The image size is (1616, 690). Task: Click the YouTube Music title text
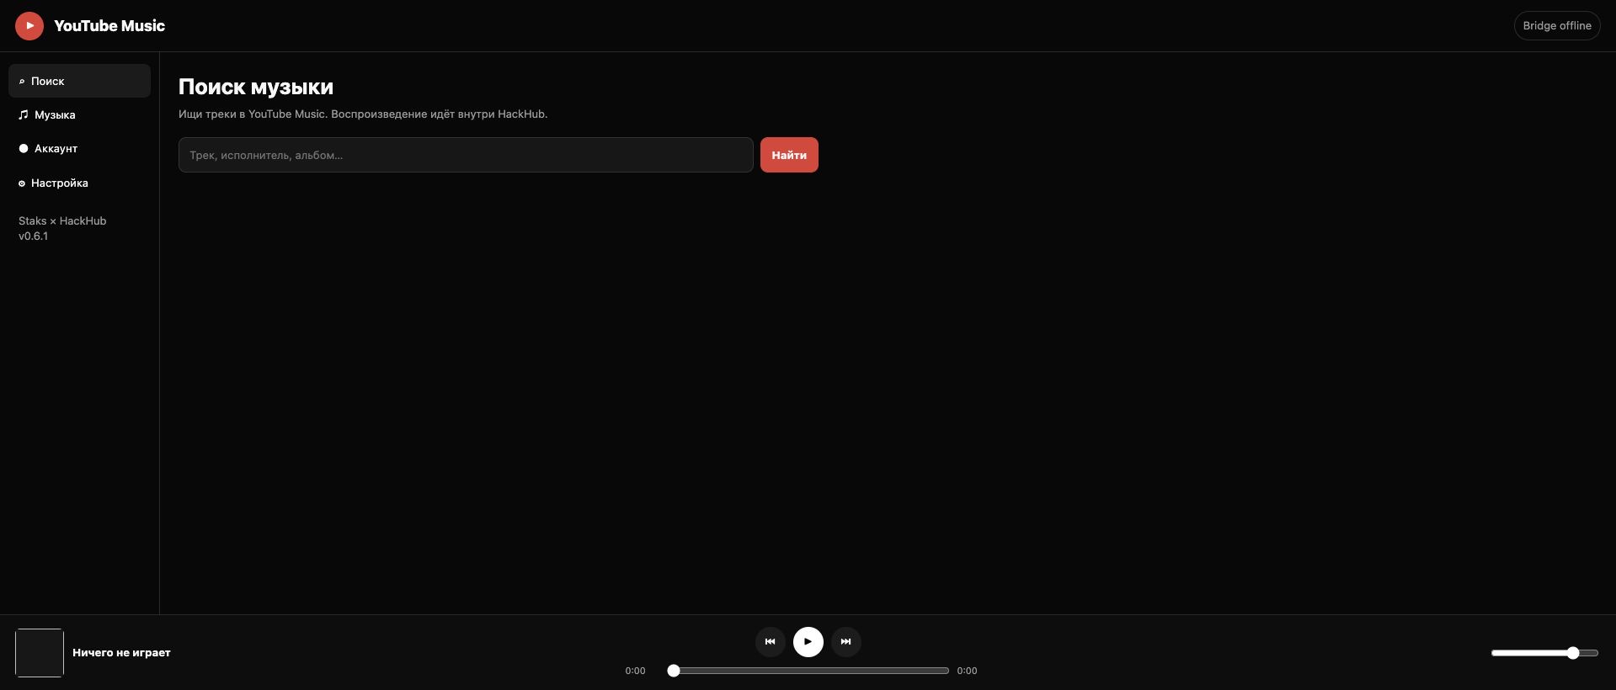(109, 26)
